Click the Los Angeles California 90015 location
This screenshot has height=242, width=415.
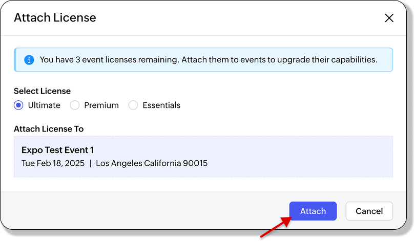pos(152,164)
